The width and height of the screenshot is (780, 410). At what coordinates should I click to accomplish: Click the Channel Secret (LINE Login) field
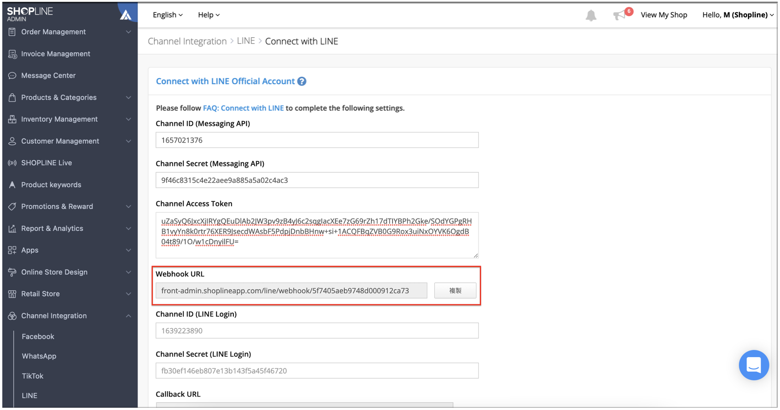click(317, 371)
